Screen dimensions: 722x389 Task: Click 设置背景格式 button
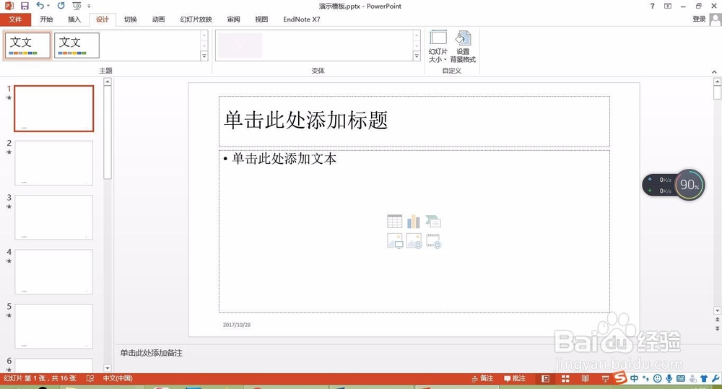coord(463,46)
